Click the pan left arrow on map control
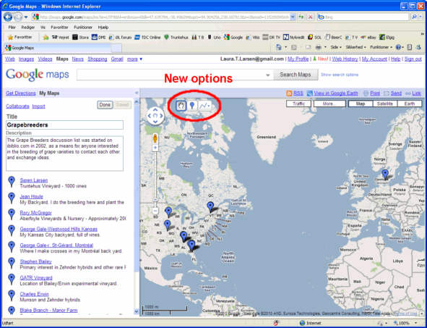 pyautogui.click(x=150, y=116)
